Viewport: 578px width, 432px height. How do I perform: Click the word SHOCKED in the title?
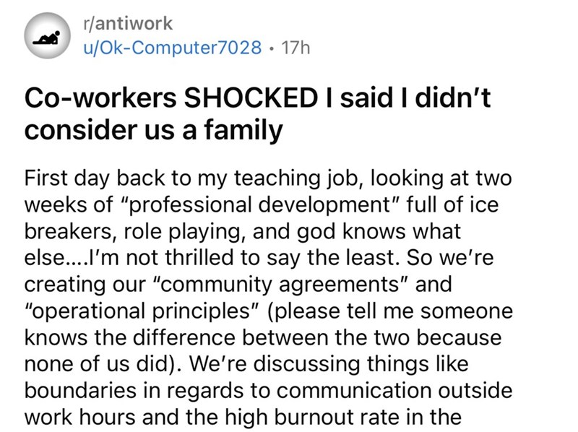point(251,98)
